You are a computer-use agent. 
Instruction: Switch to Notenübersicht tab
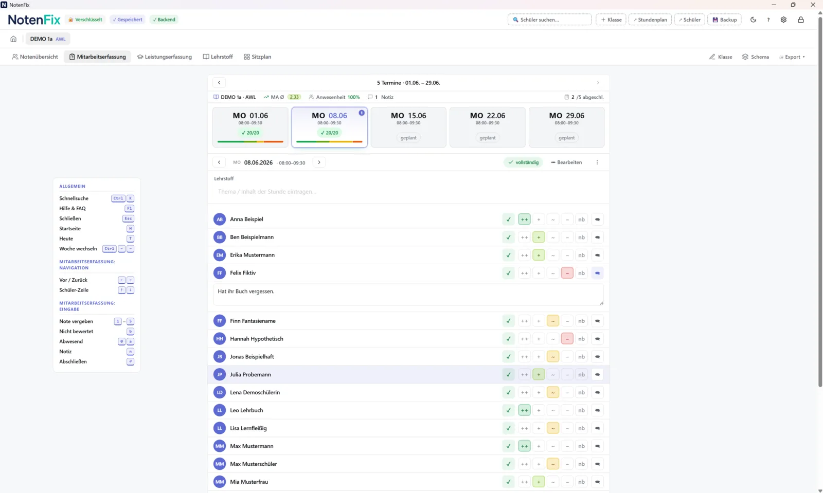point(35,57)
